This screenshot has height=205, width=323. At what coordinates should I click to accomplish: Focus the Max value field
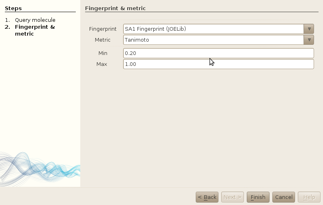(218, 64)
